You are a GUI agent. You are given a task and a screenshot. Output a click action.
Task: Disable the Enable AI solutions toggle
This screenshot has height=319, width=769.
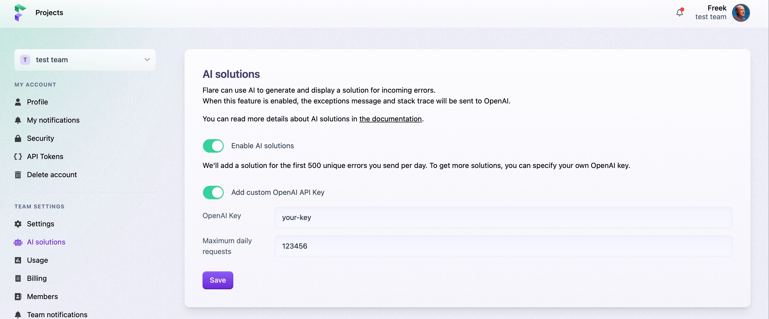(213, 146)
